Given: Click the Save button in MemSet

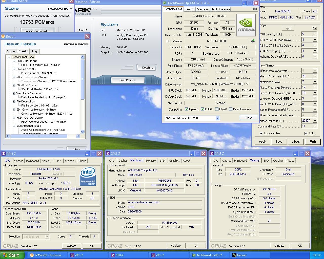Looking at the screenshot, I should coord(279,142).
